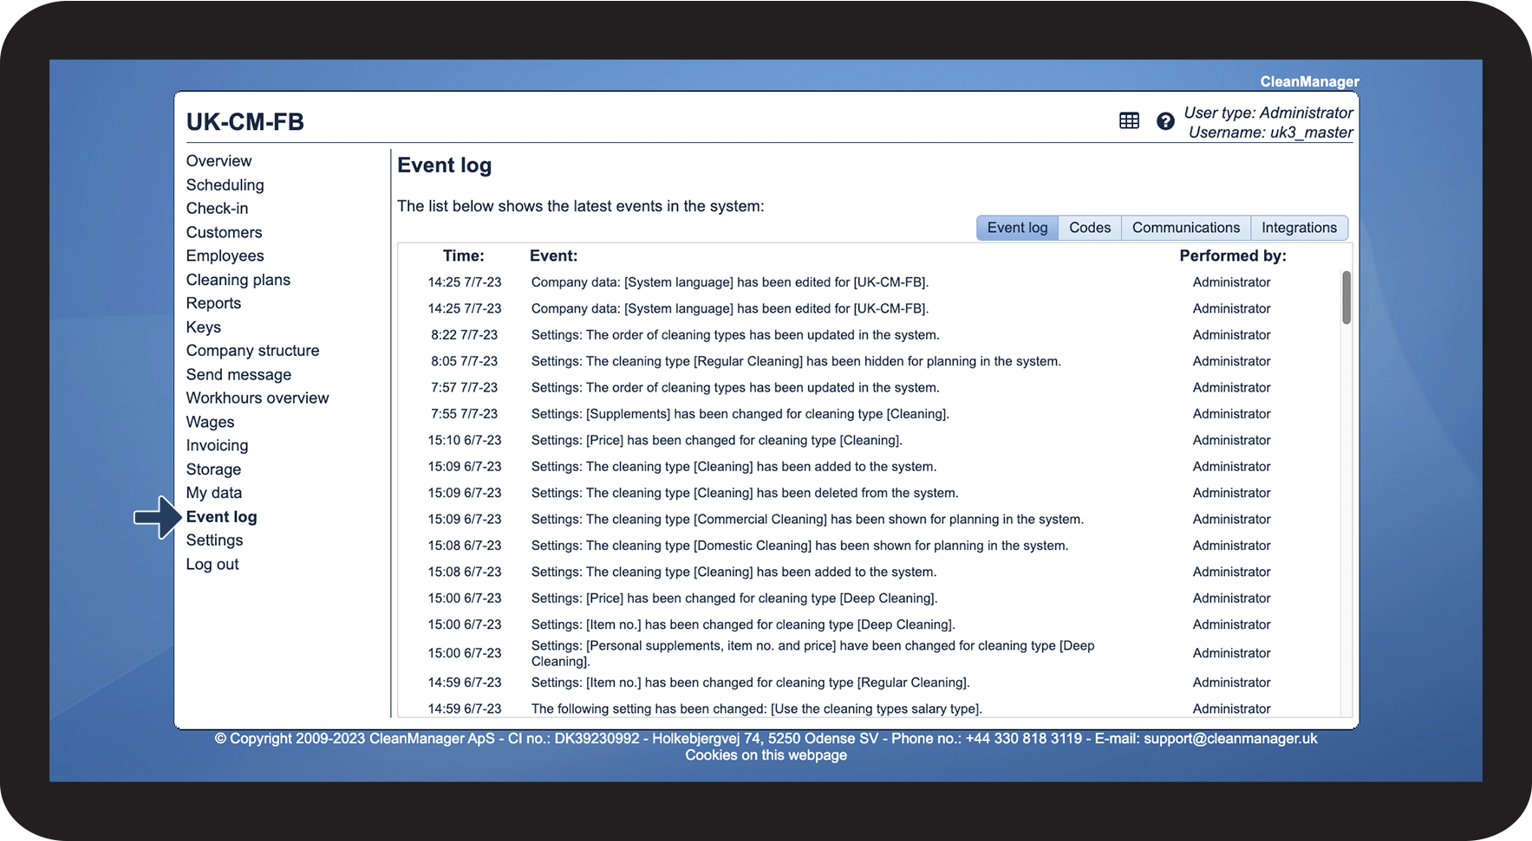1532x841 pixels.
Task: Open Invoicing in the sidebar
Action: click(217, 446)
